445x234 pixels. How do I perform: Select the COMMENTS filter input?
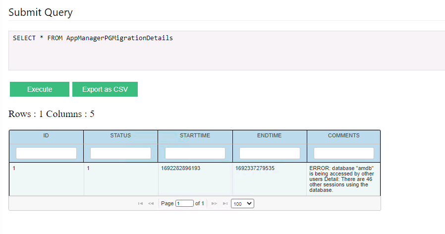344,153
